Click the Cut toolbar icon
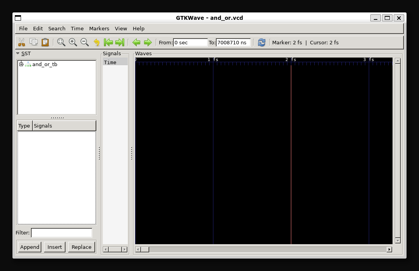This screenshot has height=271, width=419. pyautogui.click(x=22, y=42)
